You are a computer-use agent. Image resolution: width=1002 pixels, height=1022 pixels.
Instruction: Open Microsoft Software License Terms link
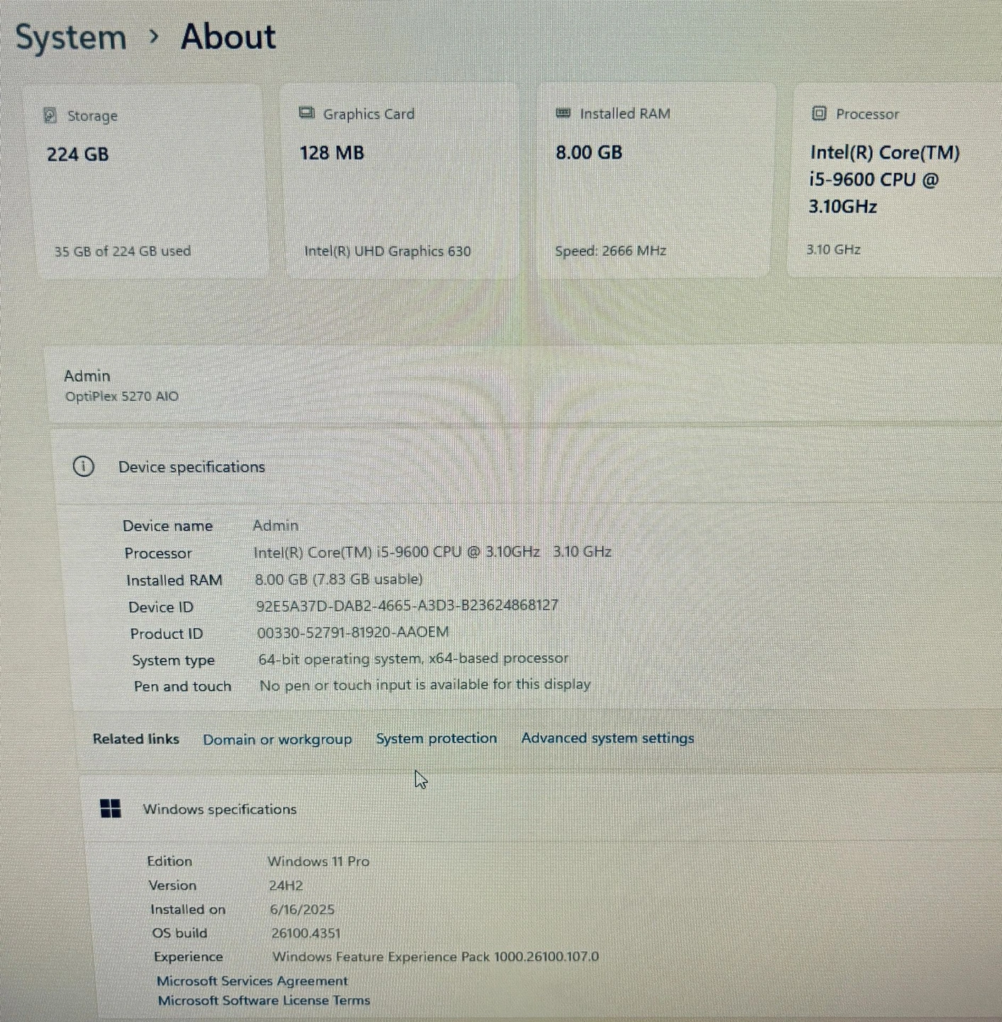264,1001
